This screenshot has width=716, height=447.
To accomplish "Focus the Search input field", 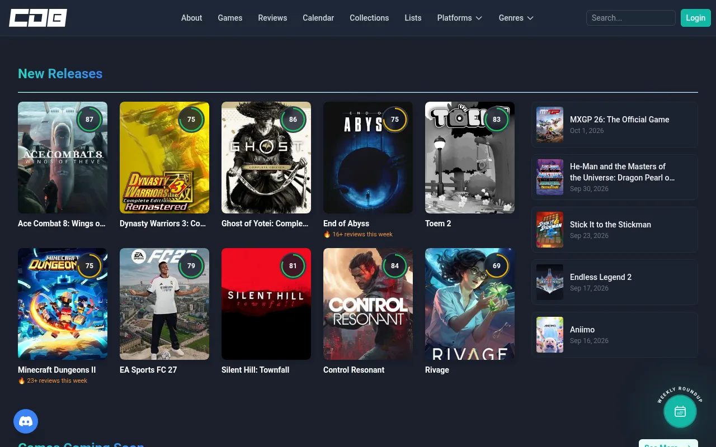I will 631,18.
